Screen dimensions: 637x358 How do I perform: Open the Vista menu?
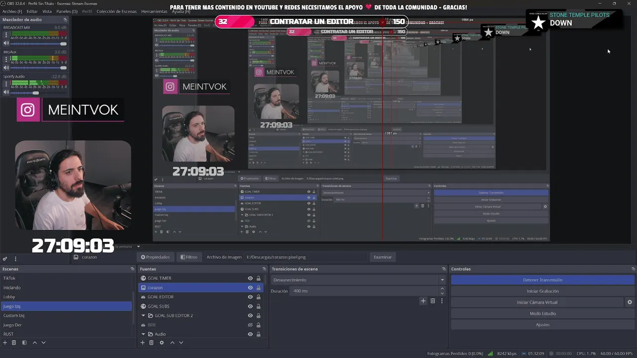pyautogui.click(x=47, y=11)
